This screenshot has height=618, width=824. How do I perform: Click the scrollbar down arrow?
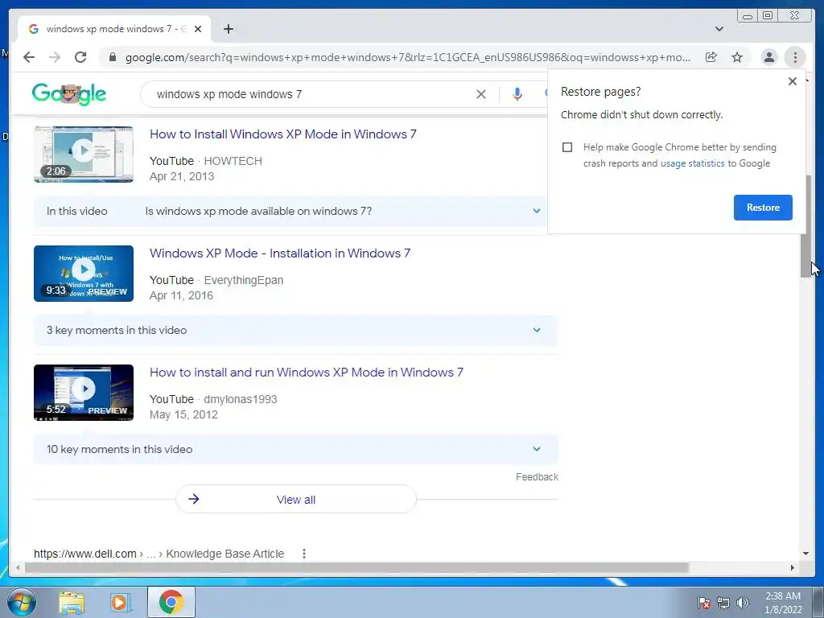click(x=805, y=554)
